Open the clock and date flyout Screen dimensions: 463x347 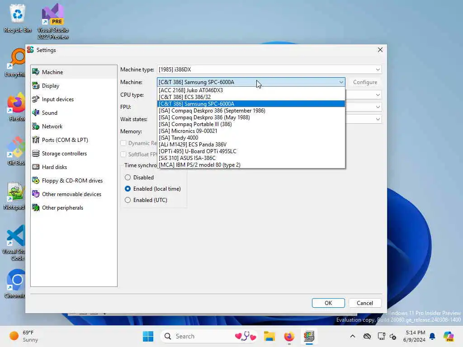tap(415, 336)
